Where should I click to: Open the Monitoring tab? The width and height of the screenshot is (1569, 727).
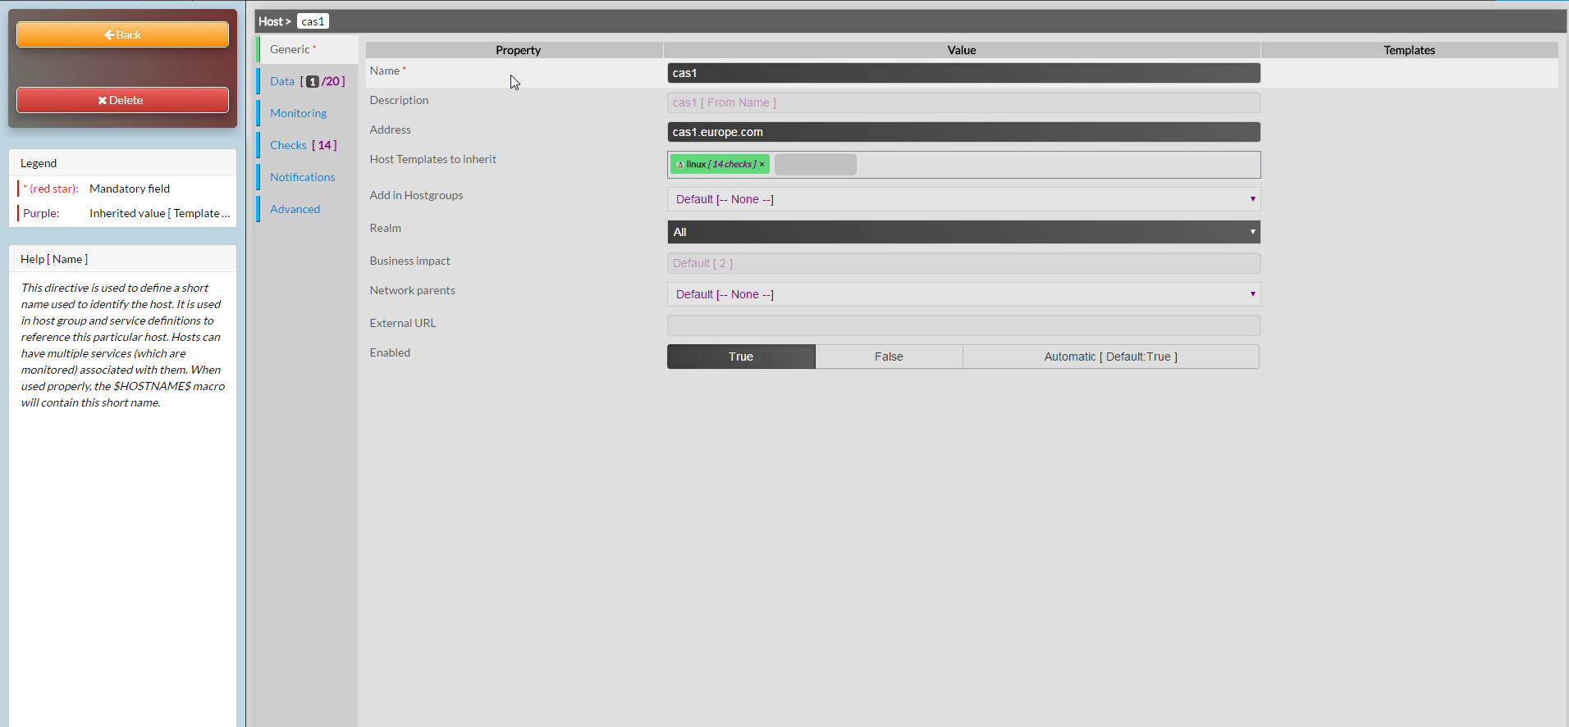click(298, 113)
